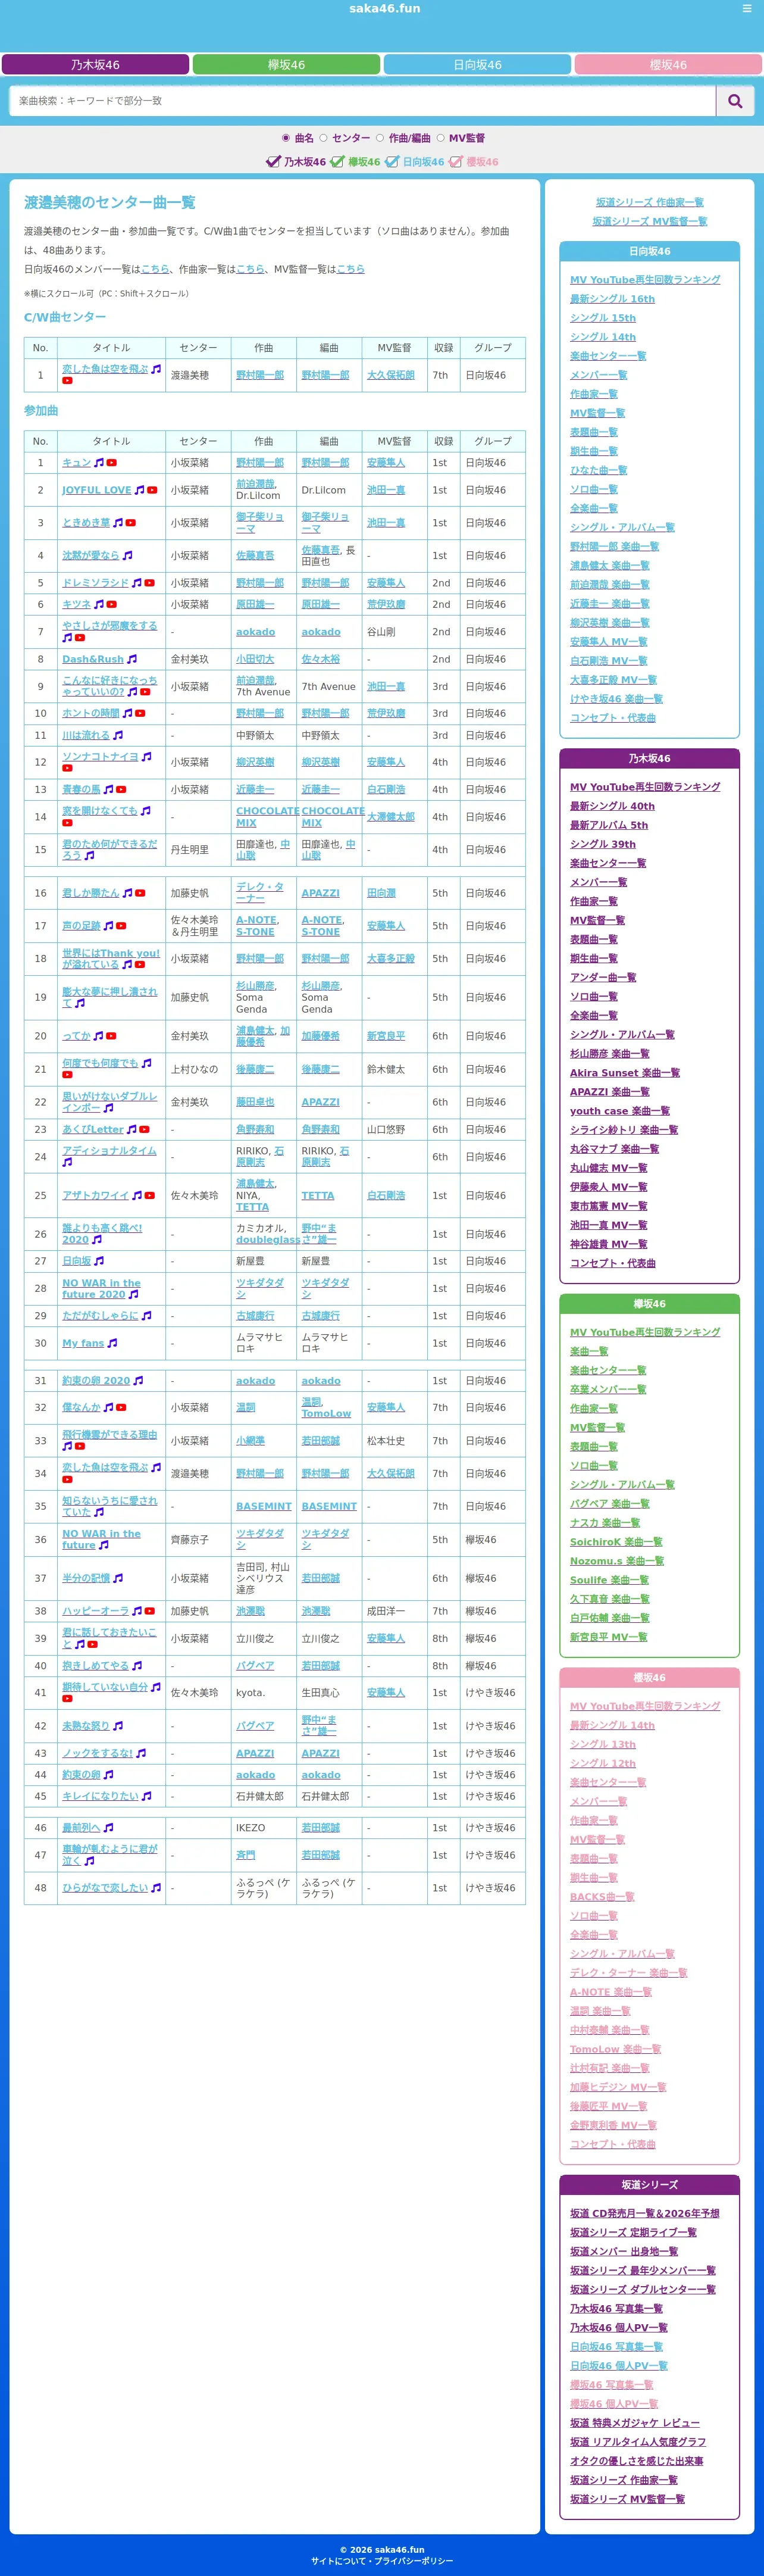Open the YouTube icon beside ってか
Image resolution: width=764 pixels, height=2576 pixels.
coord(111,1036)
